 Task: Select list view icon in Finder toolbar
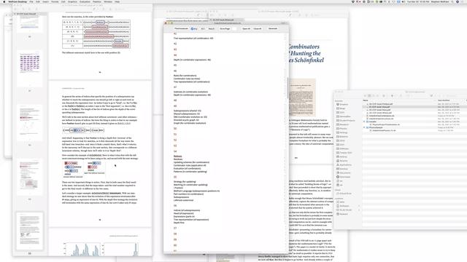pyautogui.click(x=369, y=95)
